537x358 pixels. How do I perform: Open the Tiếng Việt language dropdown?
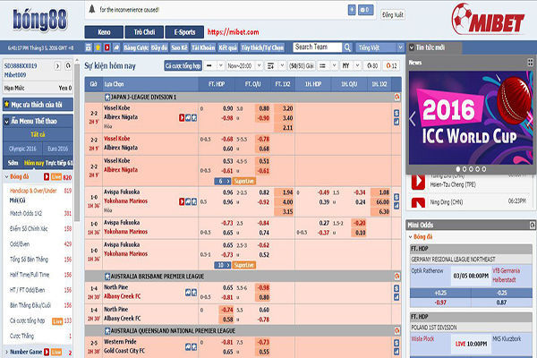tap(379, 47)
